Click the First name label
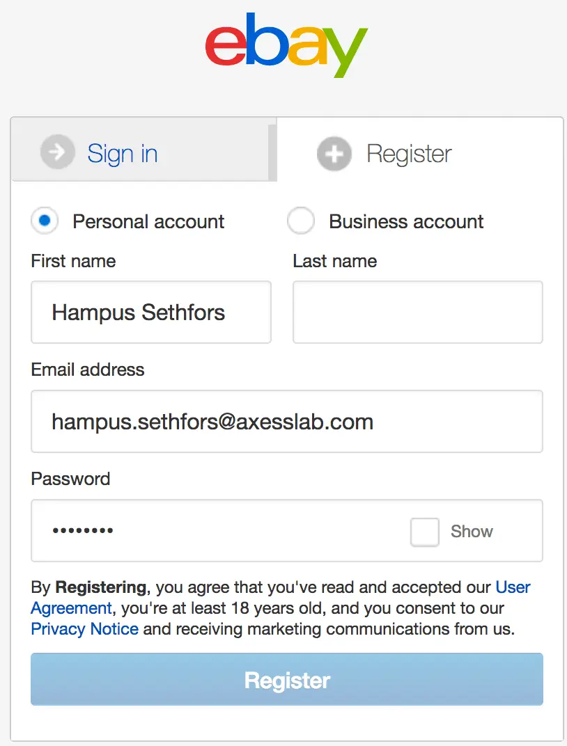This screenshot has width=567, height=746. 73,261
